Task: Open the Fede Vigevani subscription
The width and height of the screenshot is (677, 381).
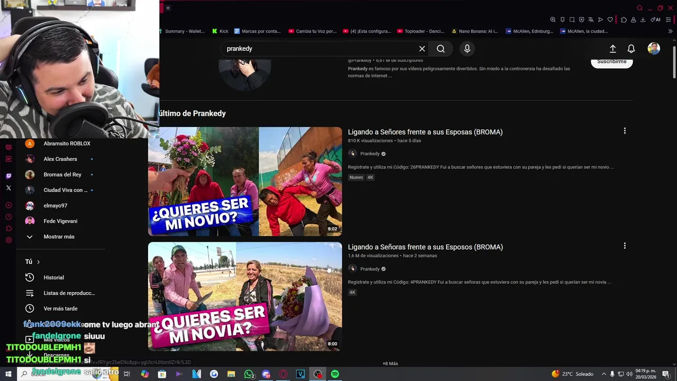Action: coord(61,221)
